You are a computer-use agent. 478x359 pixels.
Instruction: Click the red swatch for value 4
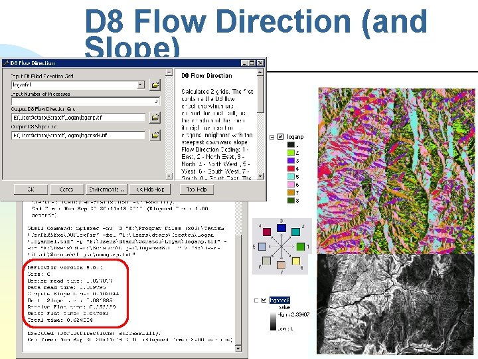291,168
